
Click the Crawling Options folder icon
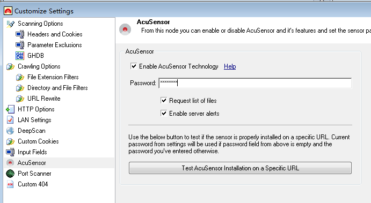tap(10, 66)
